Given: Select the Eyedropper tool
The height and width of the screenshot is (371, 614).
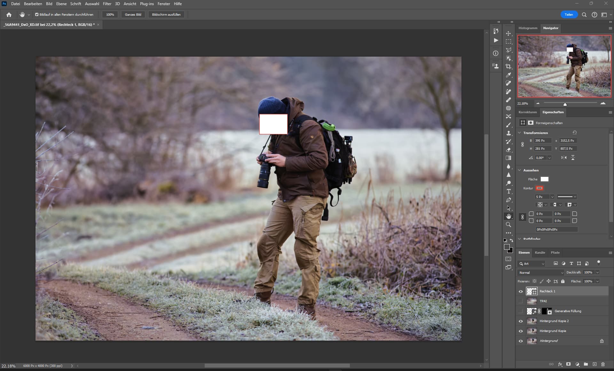Looking at the screenshot, I should pos(508,75).
